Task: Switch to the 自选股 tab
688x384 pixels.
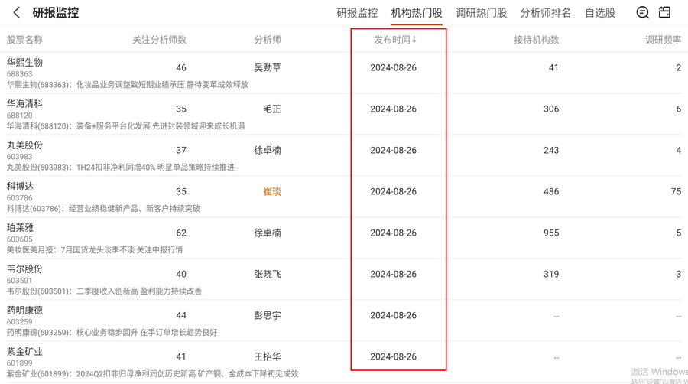Action: coord(599,13)
